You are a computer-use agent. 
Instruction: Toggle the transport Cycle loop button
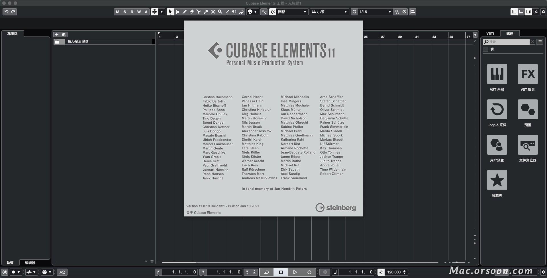[x=267, y=272]
